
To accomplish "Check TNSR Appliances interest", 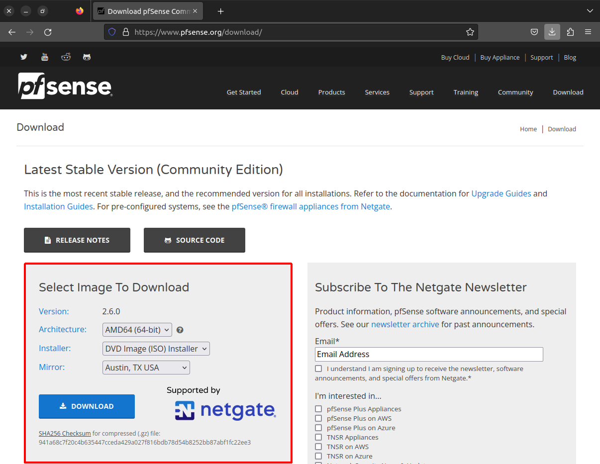I will [x=318, y=437].
